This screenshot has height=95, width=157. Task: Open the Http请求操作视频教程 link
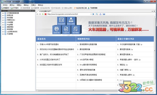[88, 65]
